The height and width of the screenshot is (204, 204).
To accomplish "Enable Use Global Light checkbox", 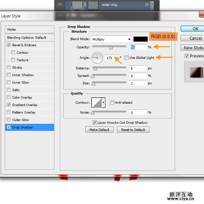I will [x=126, y=58].
